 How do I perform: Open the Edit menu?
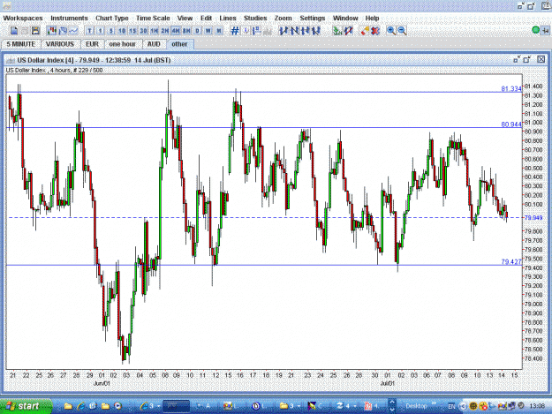click(x=207, y=19)
